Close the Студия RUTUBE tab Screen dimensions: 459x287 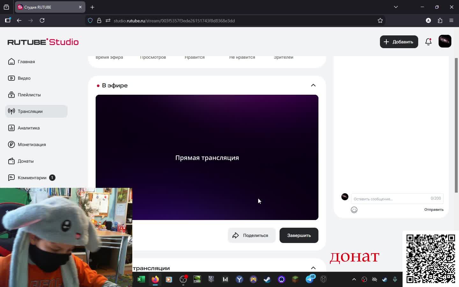[x=80, y=7]
